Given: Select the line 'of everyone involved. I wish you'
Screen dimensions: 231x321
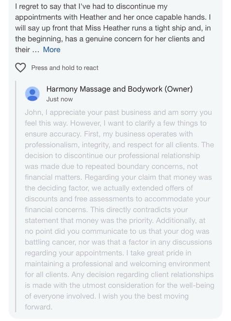Looking at the screenshot, I should pyautogui.click(x=106, y=296).
